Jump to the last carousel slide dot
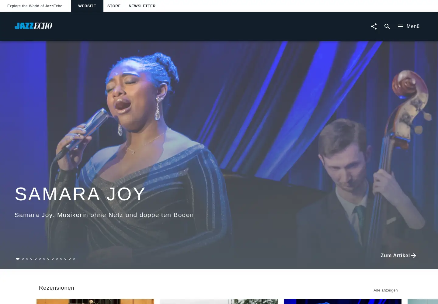The image size is (438, 304). click(x=74, y=259)
